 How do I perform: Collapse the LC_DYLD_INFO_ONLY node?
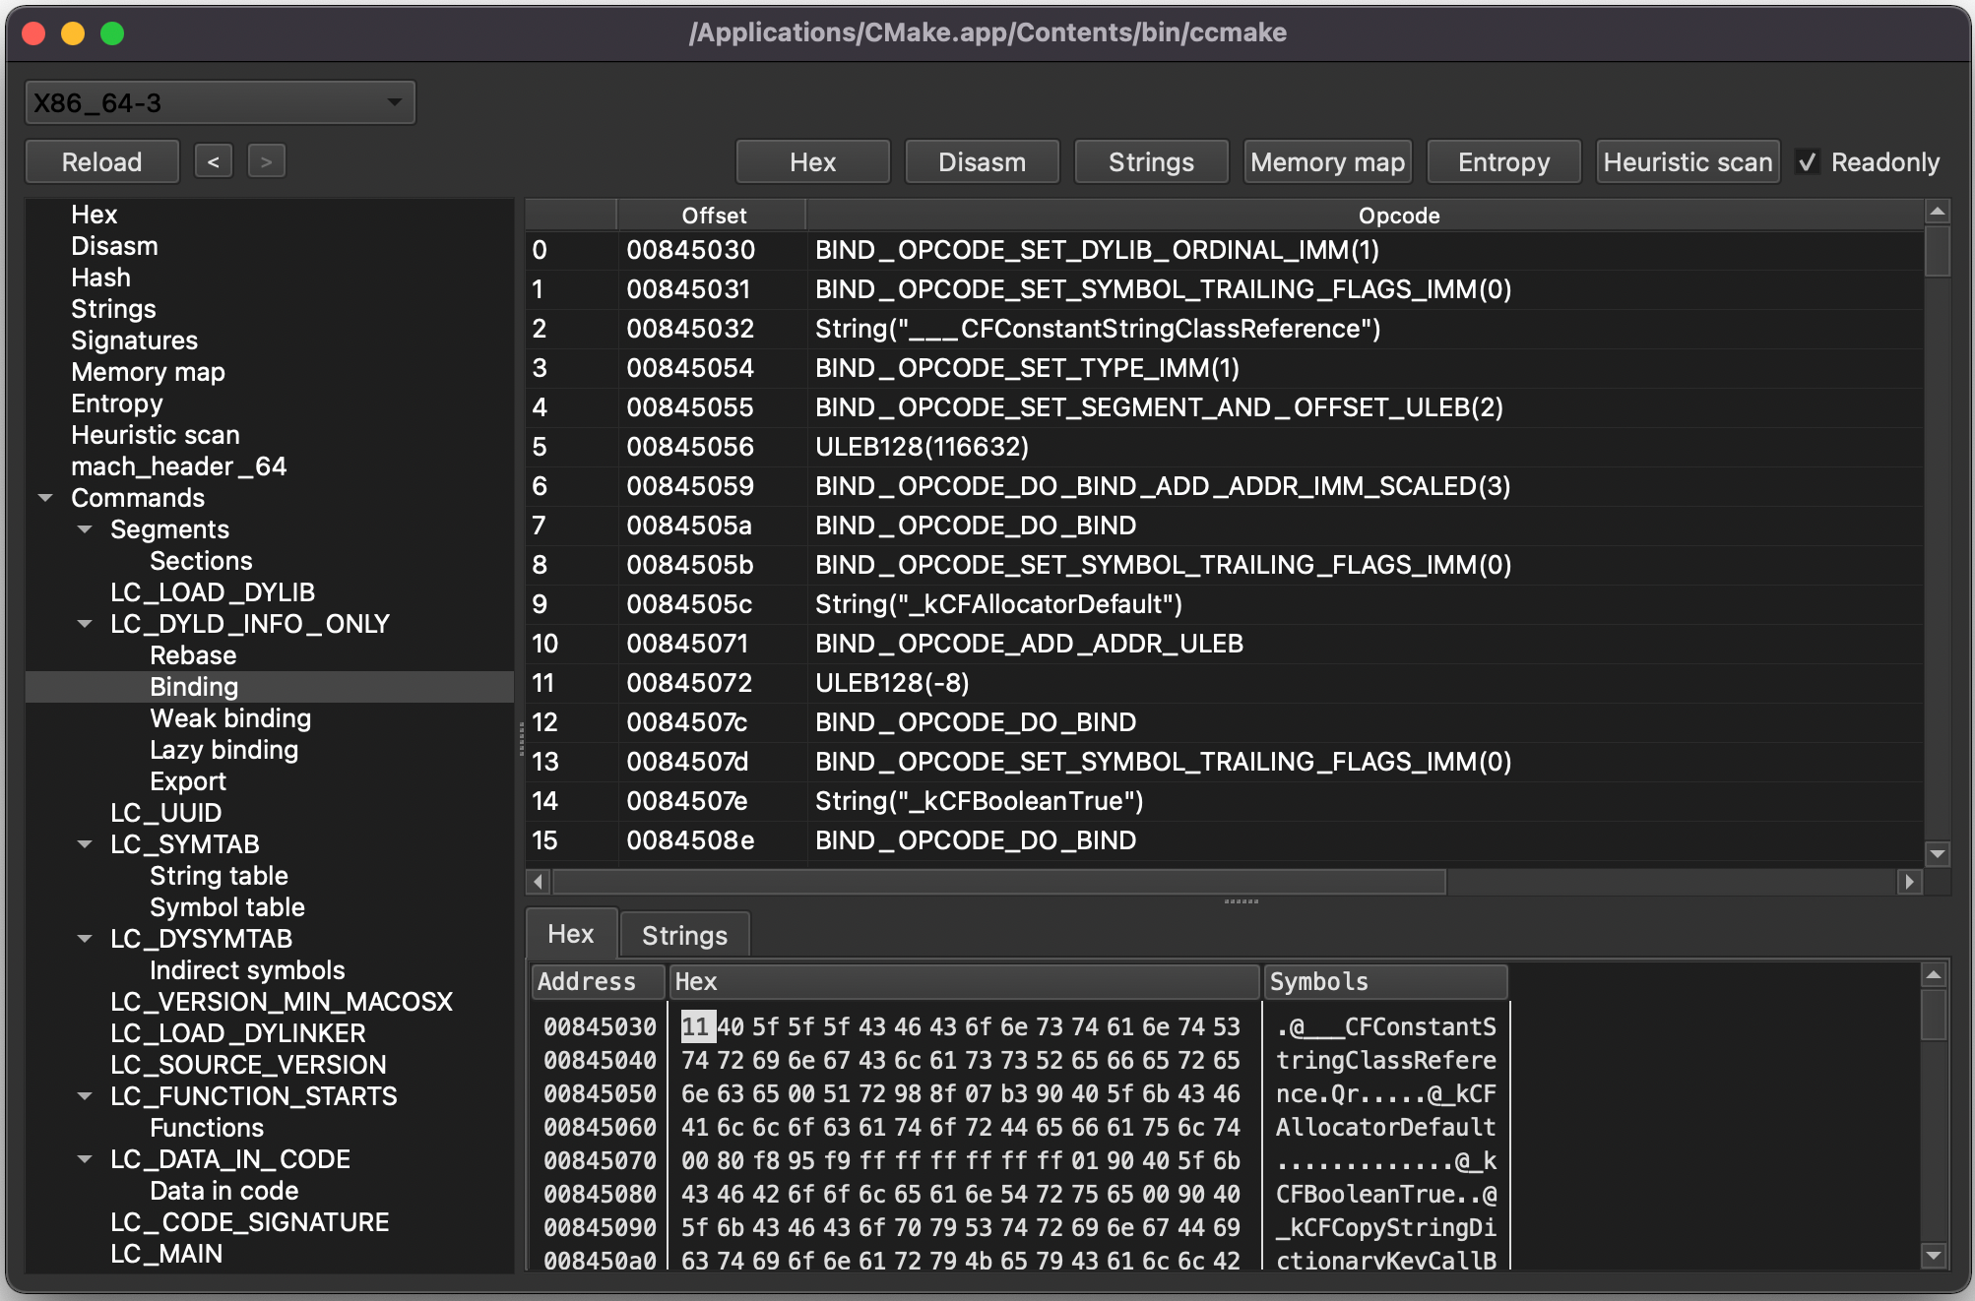pyautogui.click(x=85, y=624)
